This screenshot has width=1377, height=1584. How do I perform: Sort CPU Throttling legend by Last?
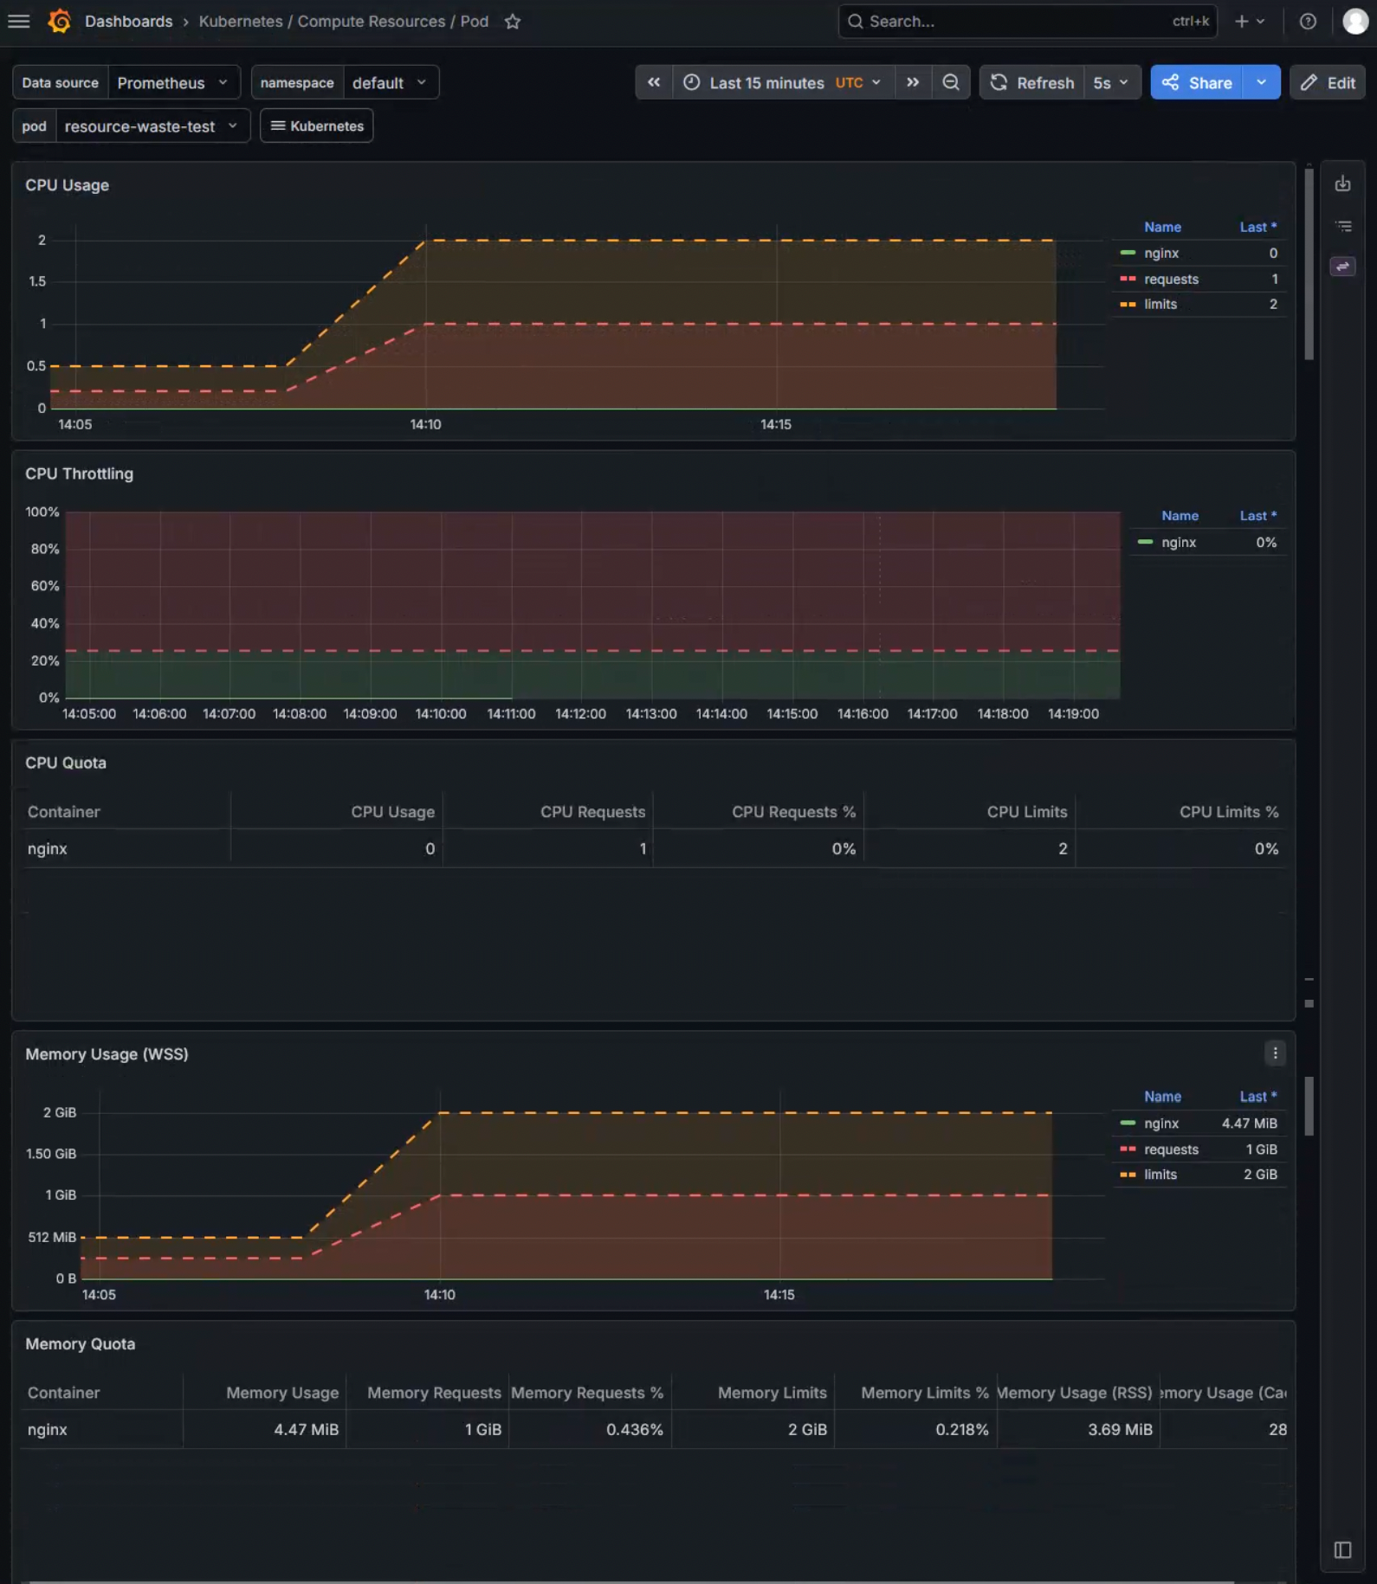pyautogui.click(x=1257, y=515)
